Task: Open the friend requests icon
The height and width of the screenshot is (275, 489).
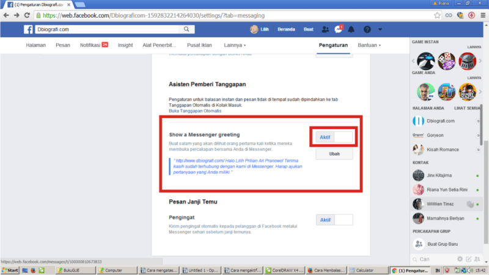Action: [325, 29]
